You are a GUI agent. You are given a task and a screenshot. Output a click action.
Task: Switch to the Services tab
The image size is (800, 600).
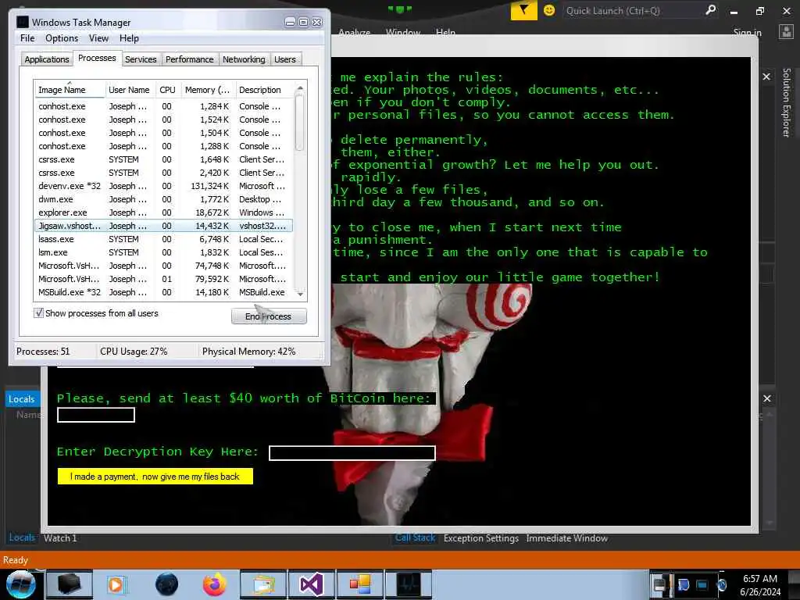pos(141,59)
